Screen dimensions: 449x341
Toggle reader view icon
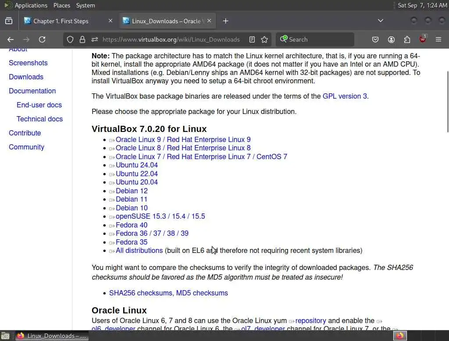tap(252, 39)
